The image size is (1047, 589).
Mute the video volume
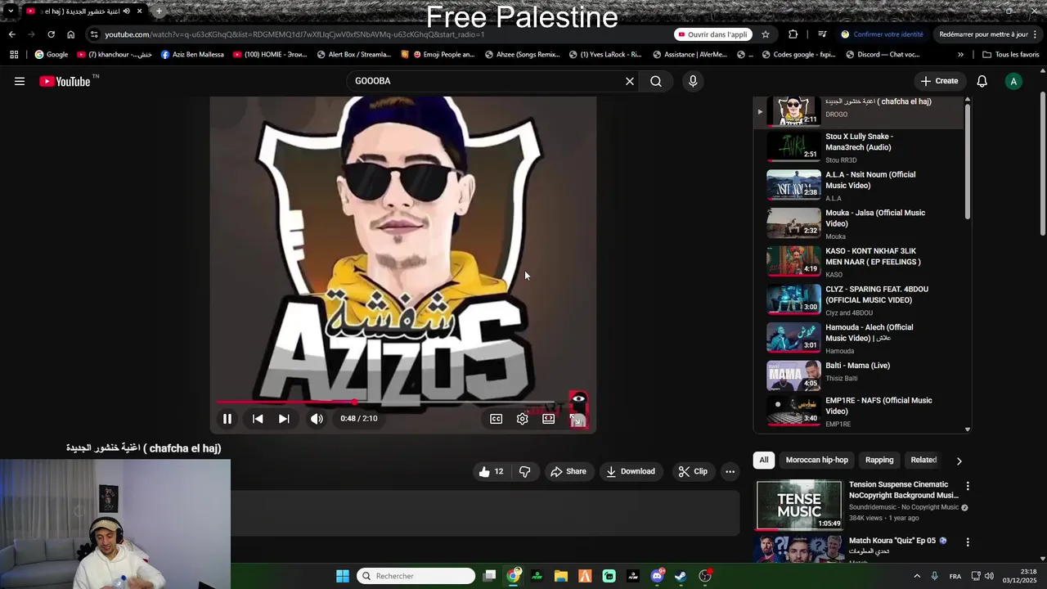click(317, 419)
